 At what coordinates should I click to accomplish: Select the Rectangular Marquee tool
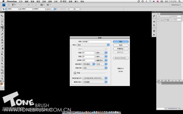2,19
